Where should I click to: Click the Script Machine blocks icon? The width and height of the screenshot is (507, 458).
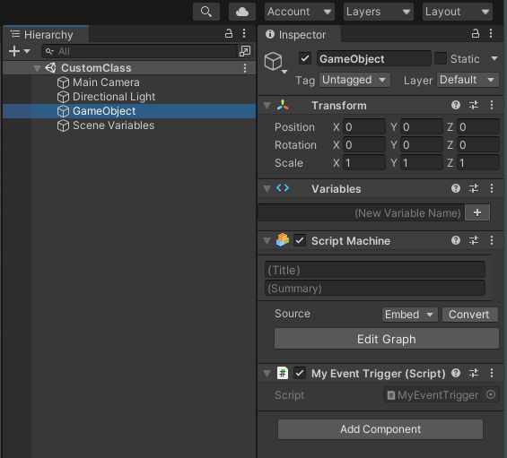pos(283,240)
